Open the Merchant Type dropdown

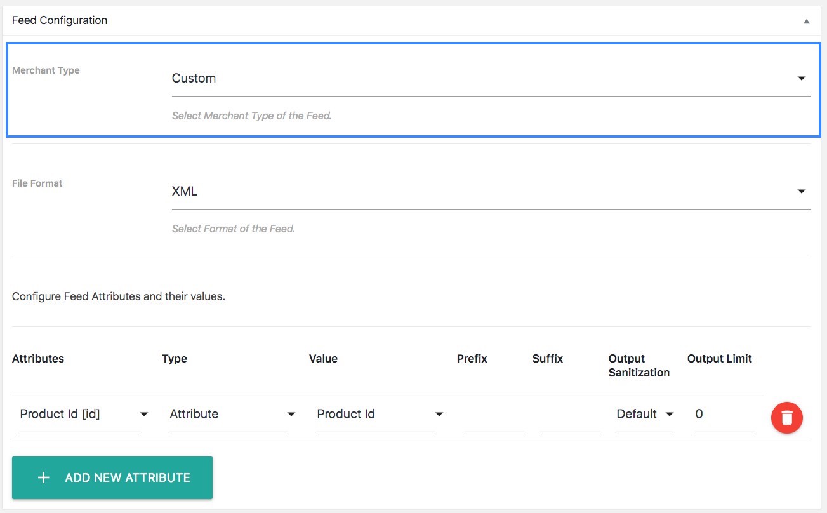(x=491, y=79)
